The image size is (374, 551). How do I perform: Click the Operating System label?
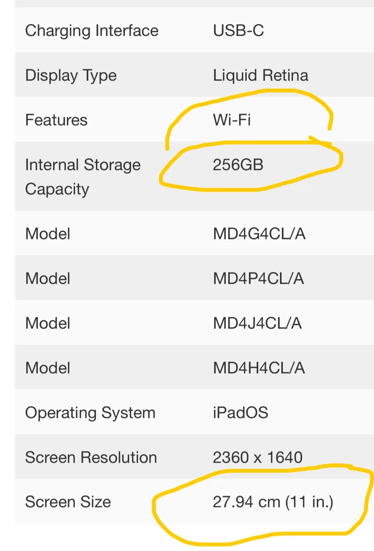point(90,413)
